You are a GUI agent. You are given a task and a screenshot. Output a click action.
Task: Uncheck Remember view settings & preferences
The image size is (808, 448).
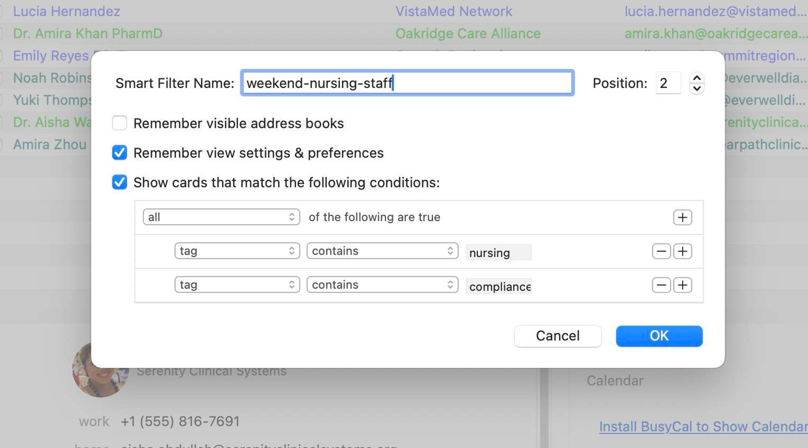click(120, 153)
